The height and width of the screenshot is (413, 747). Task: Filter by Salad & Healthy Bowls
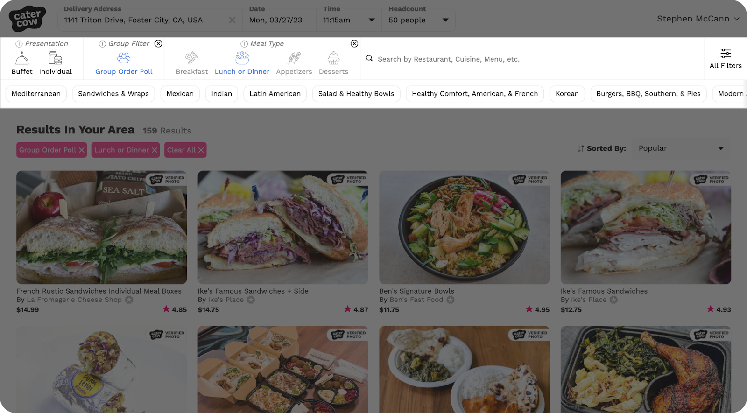[x=356, y=94]
